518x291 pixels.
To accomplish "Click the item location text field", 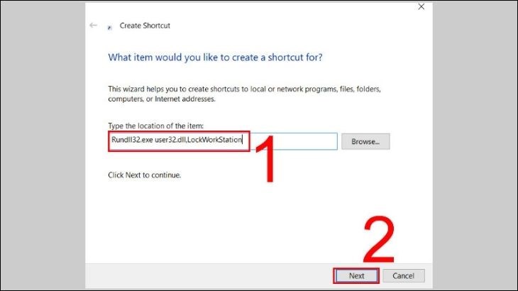I will tap(223, 141).
